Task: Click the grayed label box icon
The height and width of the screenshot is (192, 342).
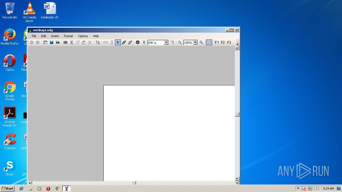Action: point(106,42)
